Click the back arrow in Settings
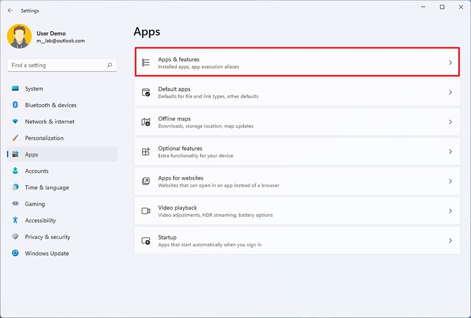 [10, 10]
